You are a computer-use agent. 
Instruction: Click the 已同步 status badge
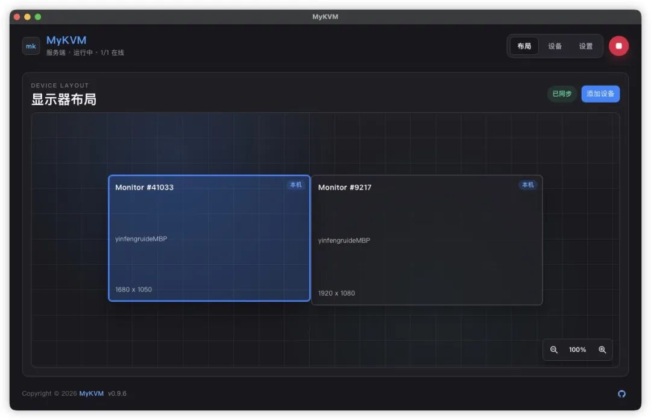pyautogui.click(x=562, y=94)
